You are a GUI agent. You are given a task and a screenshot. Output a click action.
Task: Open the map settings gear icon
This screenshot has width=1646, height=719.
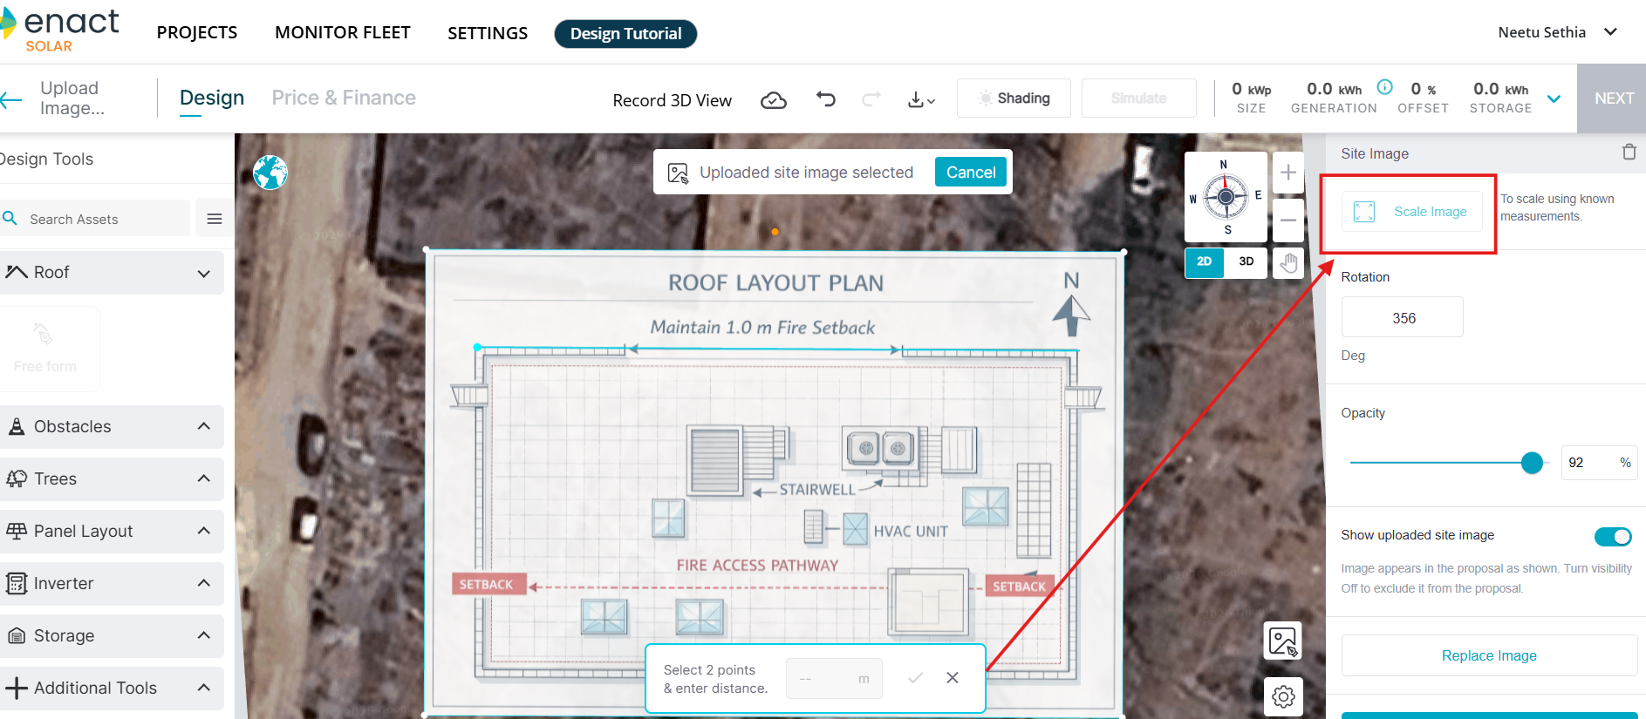[1282, 696]
